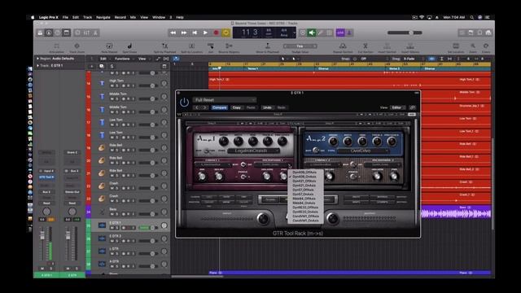This screenshot has height=293, width=521.
Task: Open the Record menu
Action: pos(120,17)
